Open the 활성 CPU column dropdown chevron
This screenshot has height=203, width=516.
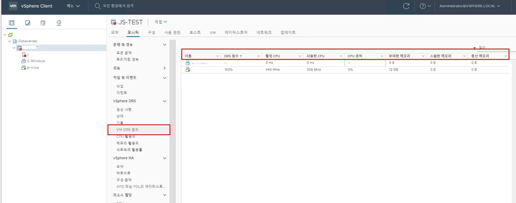coord(300,56)
